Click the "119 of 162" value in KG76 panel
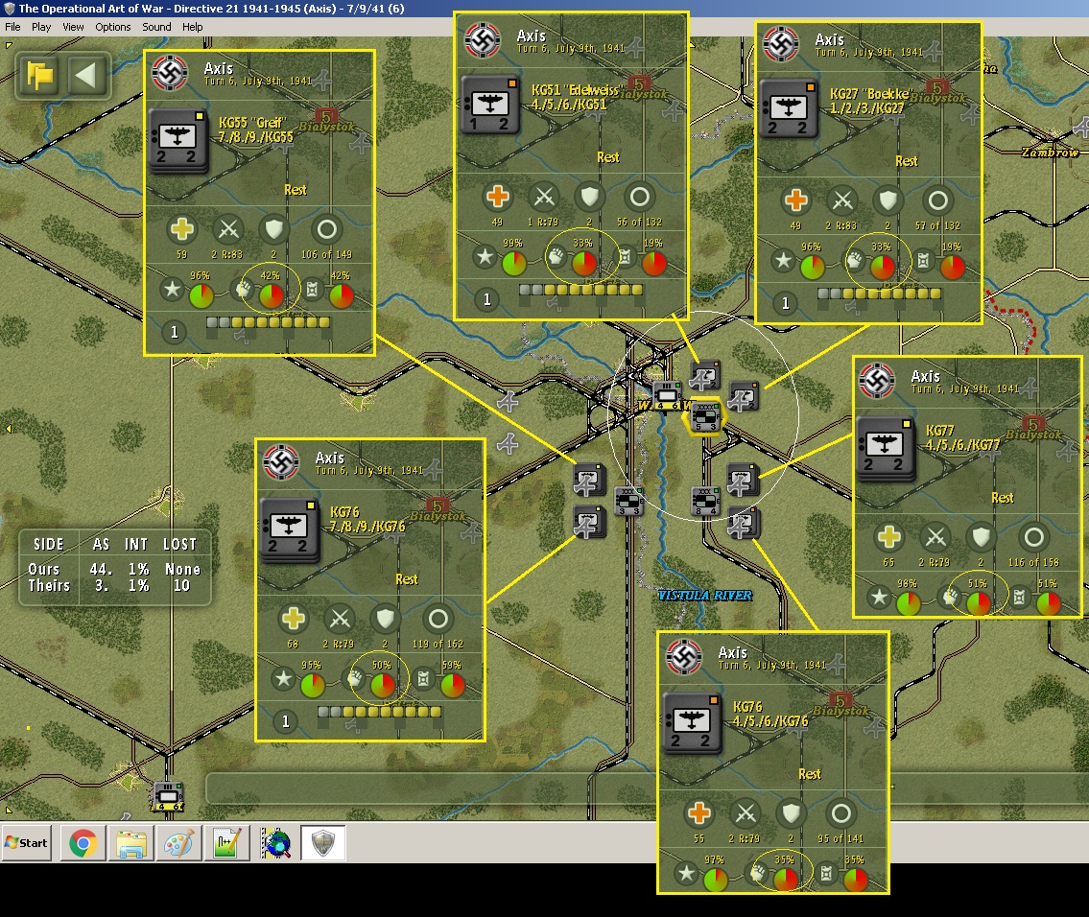This screenshot has height=917, width=1089. tap(438, 645)
